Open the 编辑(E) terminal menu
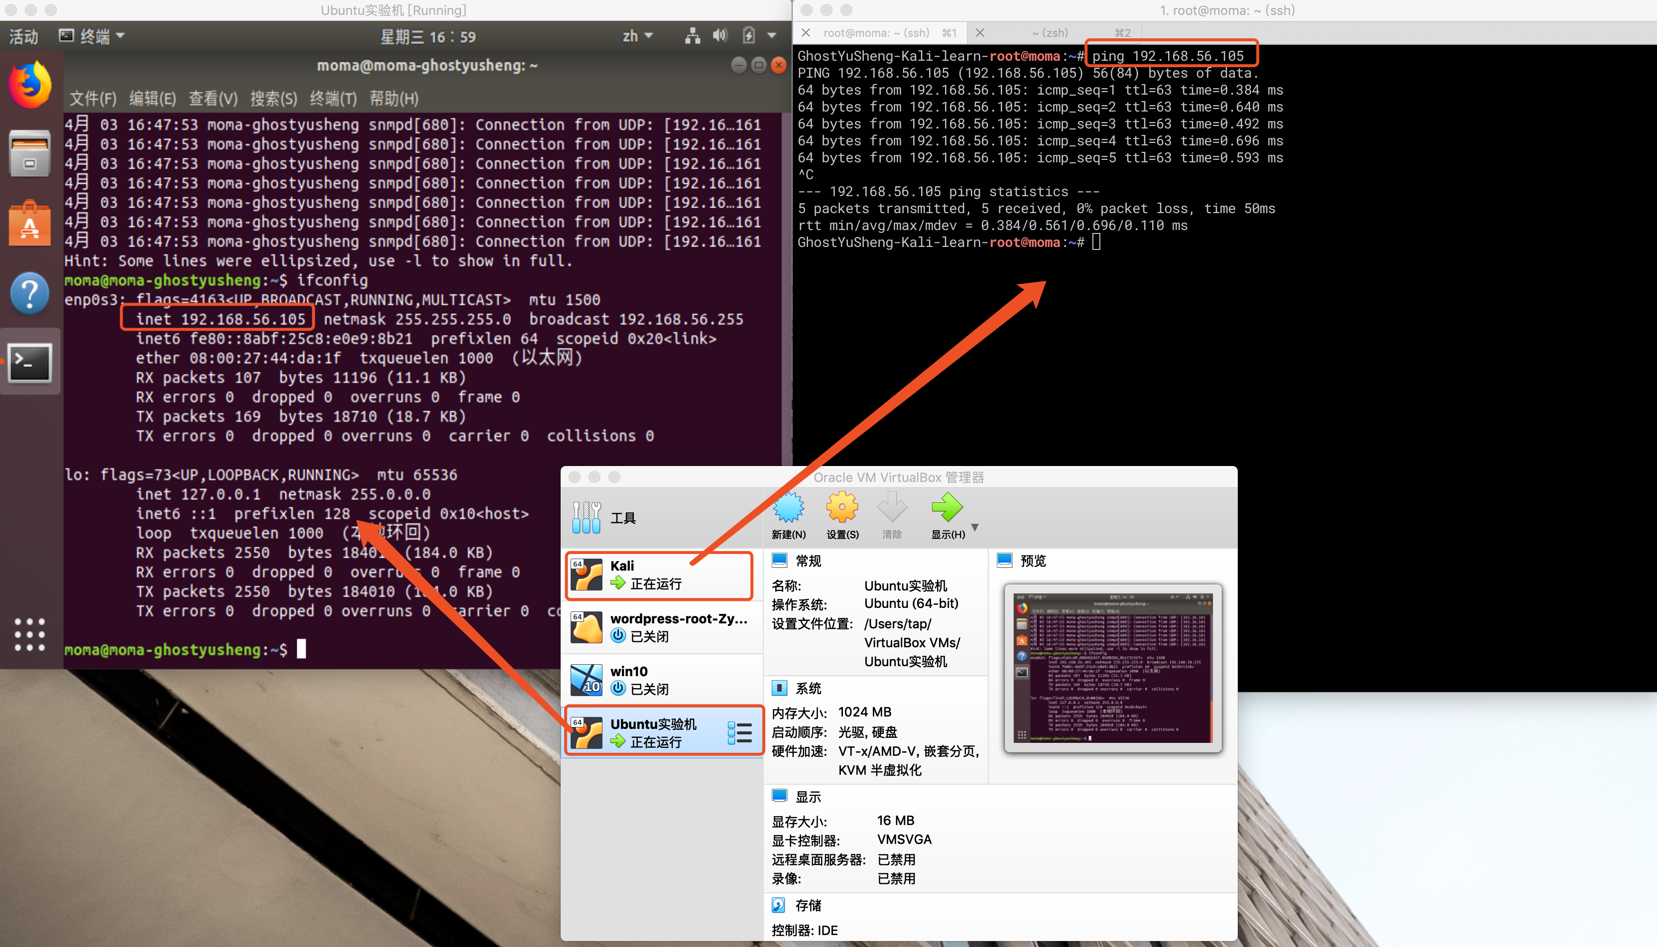1657x947 pixels. point(152,98)
